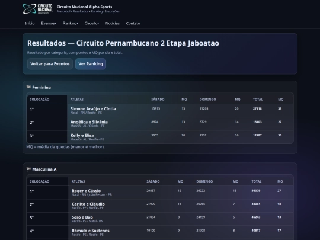The width and height of the screenshot is (320, 240).
Task: Click Sábado score 19109
Action: tap(151, 231)
